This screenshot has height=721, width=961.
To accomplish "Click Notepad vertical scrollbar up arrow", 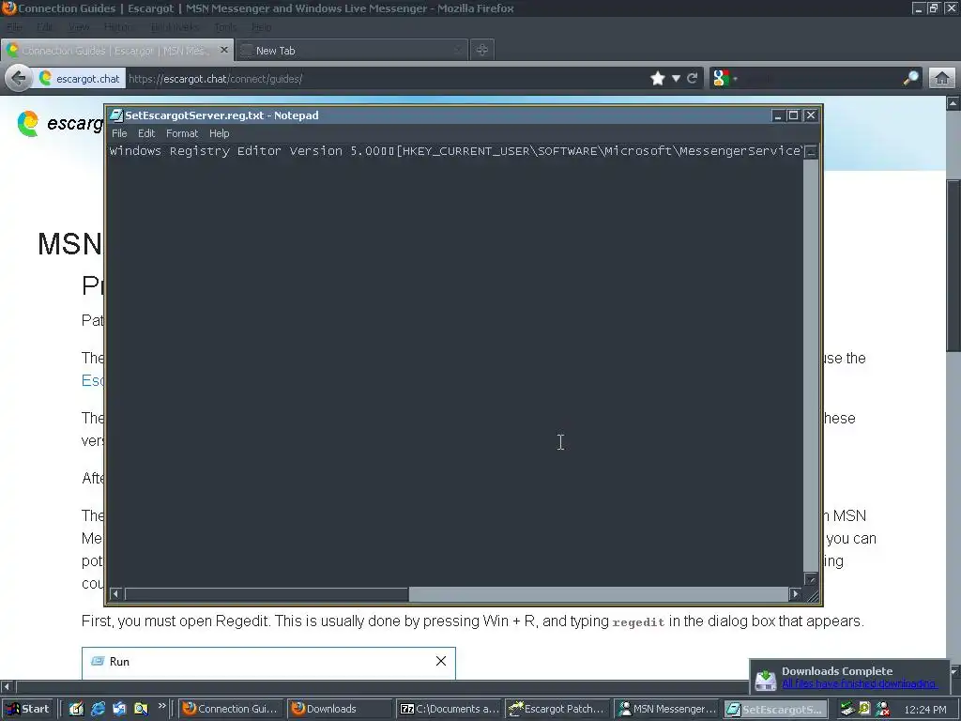I will [811, 151].
